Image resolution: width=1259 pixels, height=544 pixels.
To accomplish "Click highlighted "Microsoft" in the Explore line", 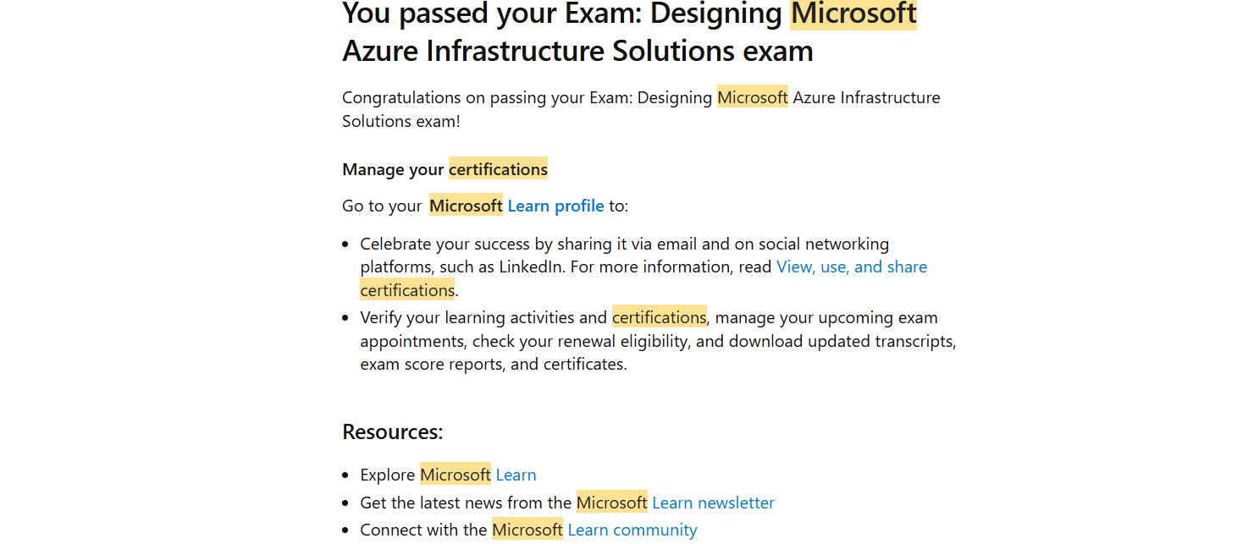I will pyautogui.click(x=456, y=475).
